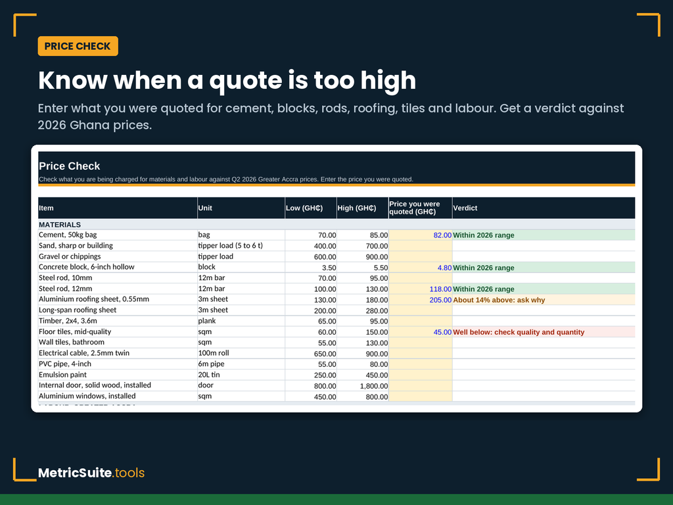Viewport: 673px width, 505px height.
Task: Click quoted price cell for Timber, 2x4
Action: (420, 321)
